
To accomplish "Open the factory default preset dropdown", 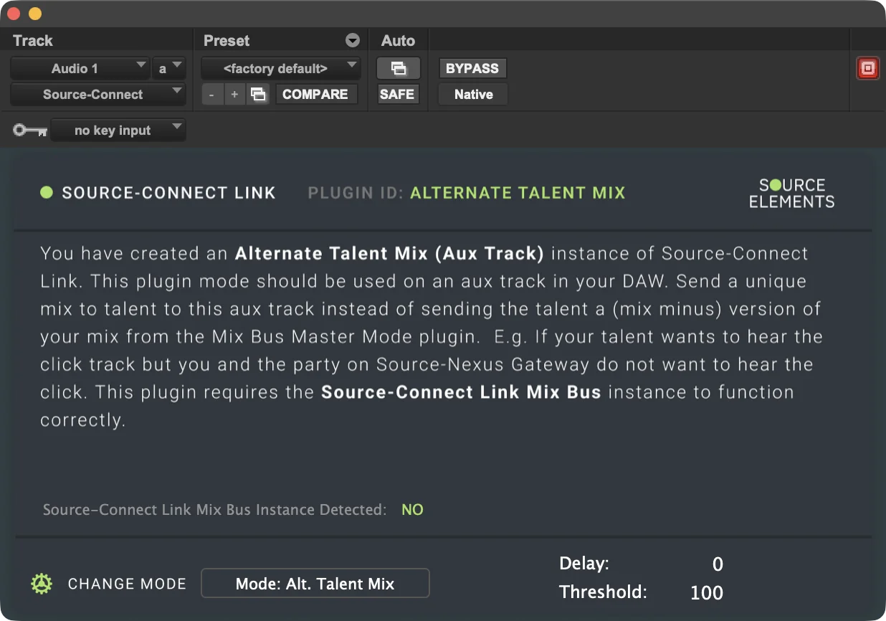I will (281, 69).
